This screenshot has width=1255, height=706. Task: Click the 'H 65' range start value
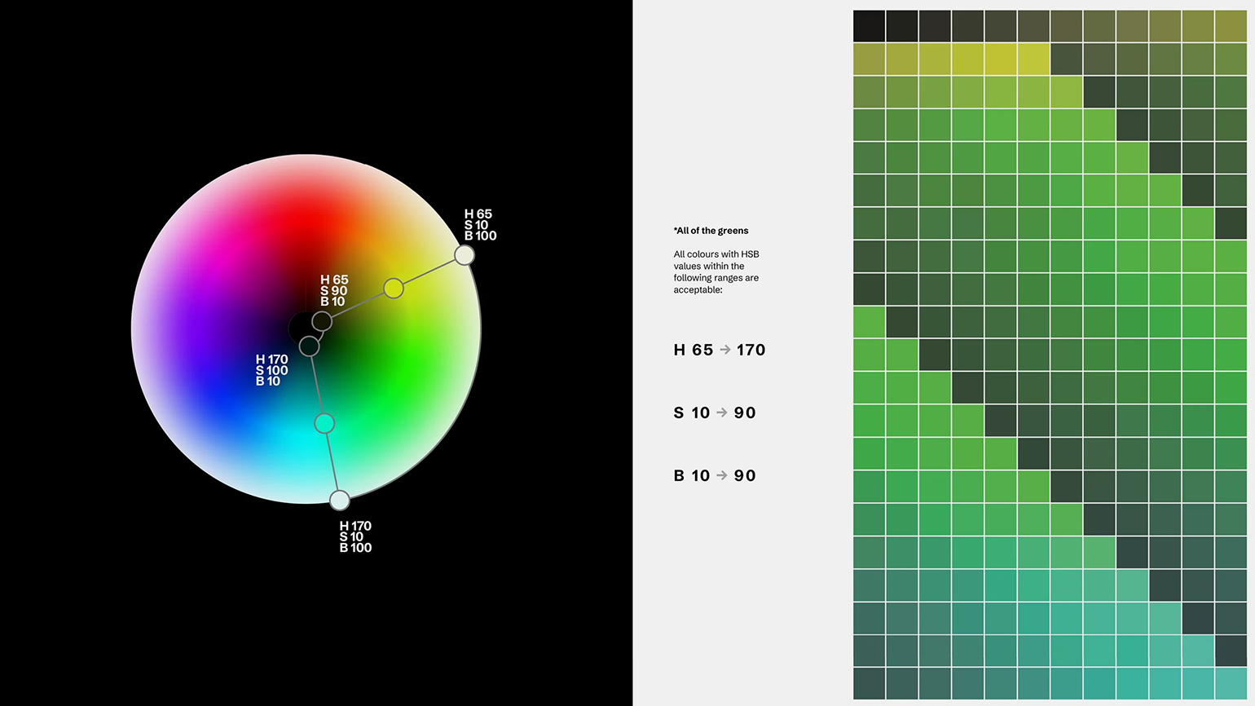[x=694, y=350]
